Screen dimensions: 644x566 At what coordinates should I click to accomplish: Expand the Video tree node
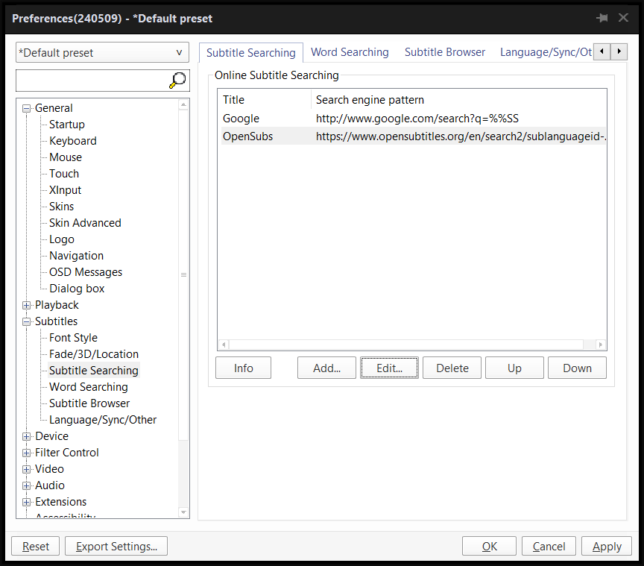pos(27,469)
